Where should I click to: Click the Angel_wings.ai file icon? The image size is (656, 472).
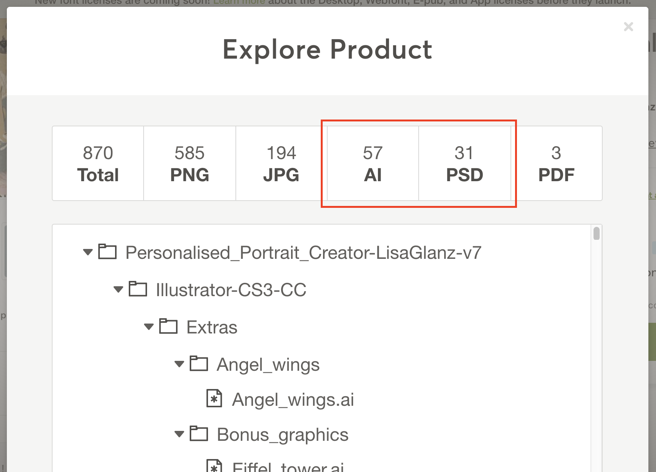(214, 399)
